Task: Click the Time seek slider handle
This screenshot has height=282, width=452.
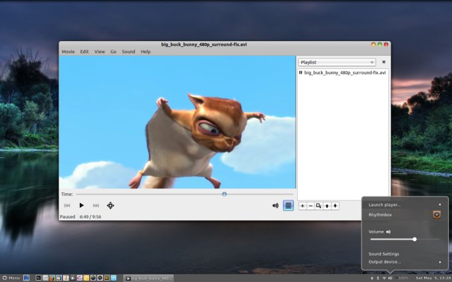Action: [x=224, y=194]
